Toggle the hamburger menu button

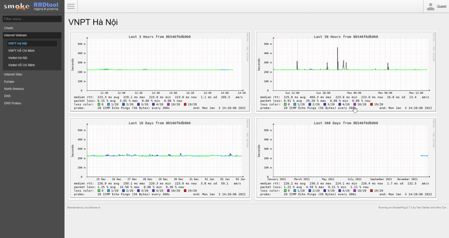(x=71, y=7)
